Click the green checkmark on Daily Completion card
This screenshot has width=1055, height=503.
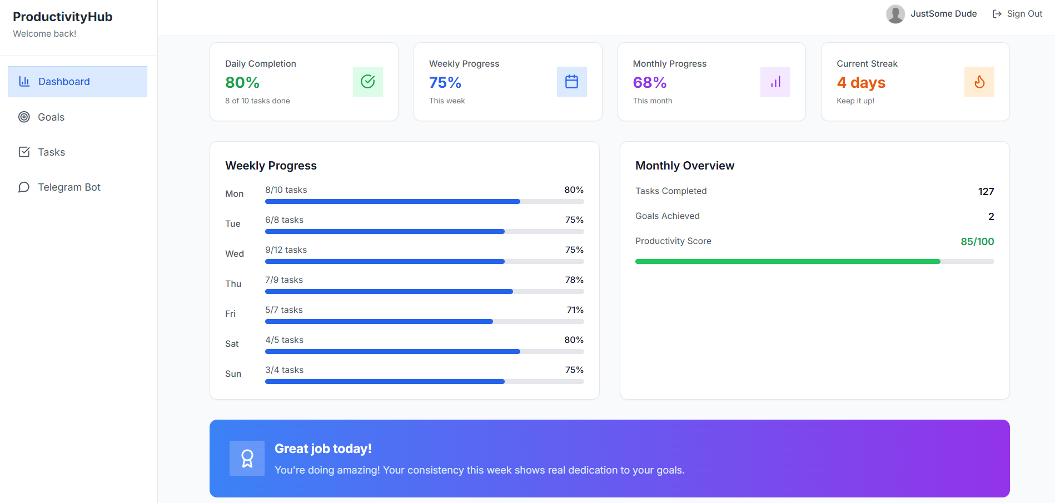pos(367,82)
